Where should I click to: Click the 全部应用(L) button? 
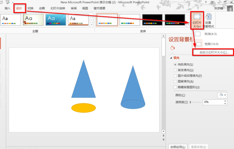pos(178,147)
